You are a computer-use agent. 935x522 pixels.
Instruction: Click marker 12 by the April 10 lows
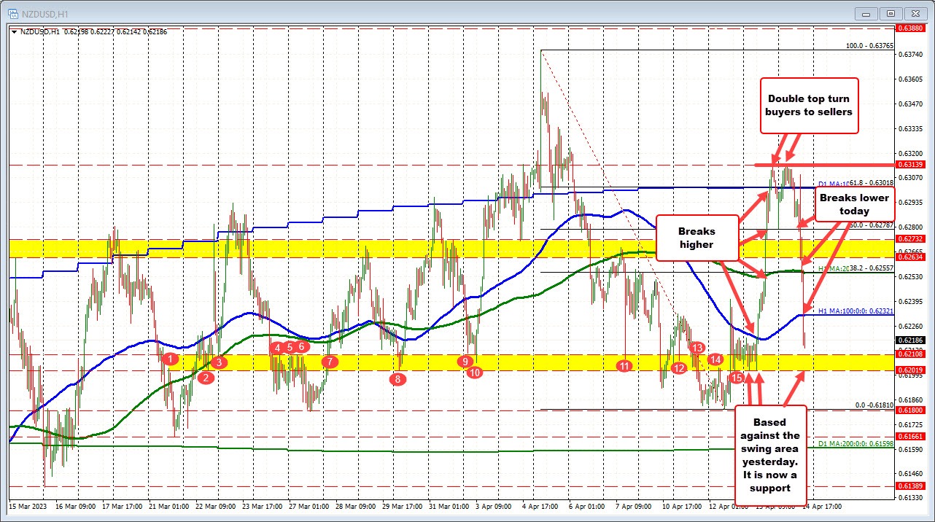[x=680, y=368]
